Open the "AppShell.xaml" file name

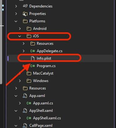(41, 111)
